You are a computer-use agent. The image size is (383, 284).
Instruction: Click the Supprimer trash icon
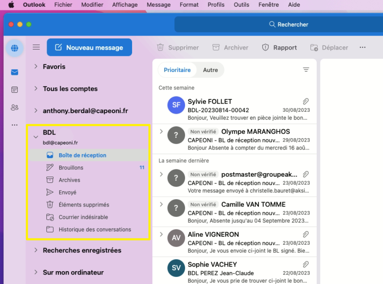tap(160, 47)
